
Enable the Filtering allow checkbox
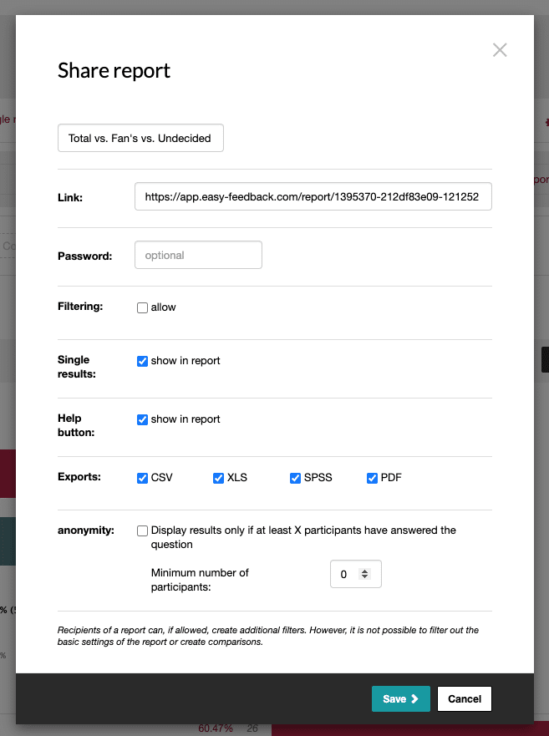click(142, 307)
